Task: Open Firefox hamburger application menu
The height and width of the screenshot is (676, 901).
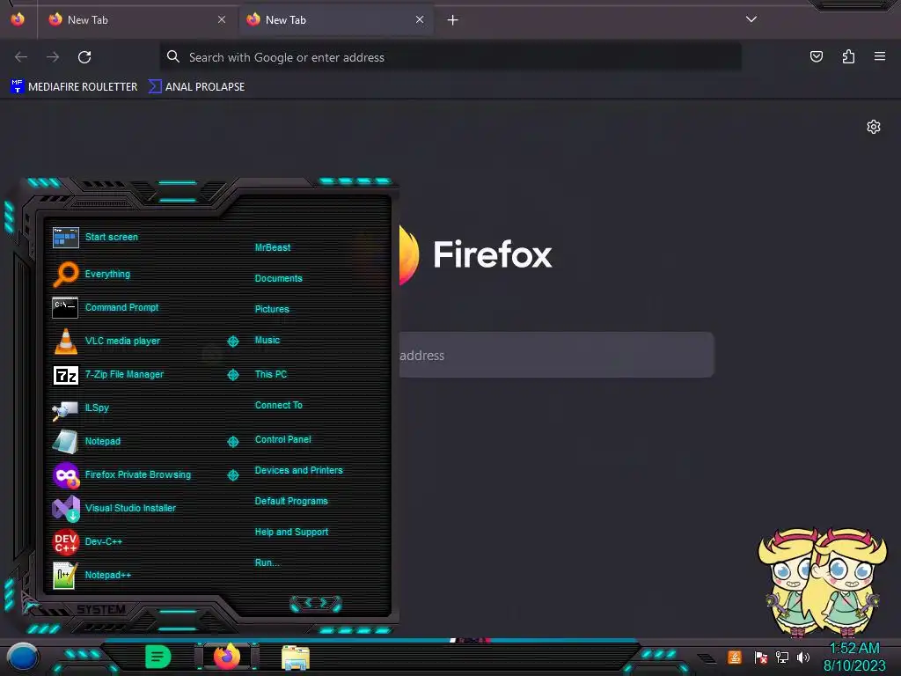Action: (x=880, y=56)
